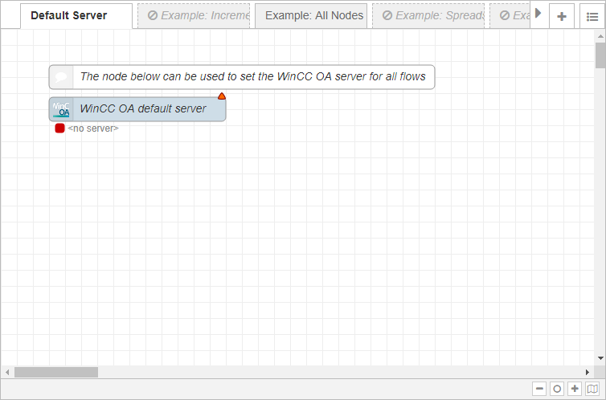
Task: Open the Example: Spreadsheet disabled flow tab
Action: (428, 16)
